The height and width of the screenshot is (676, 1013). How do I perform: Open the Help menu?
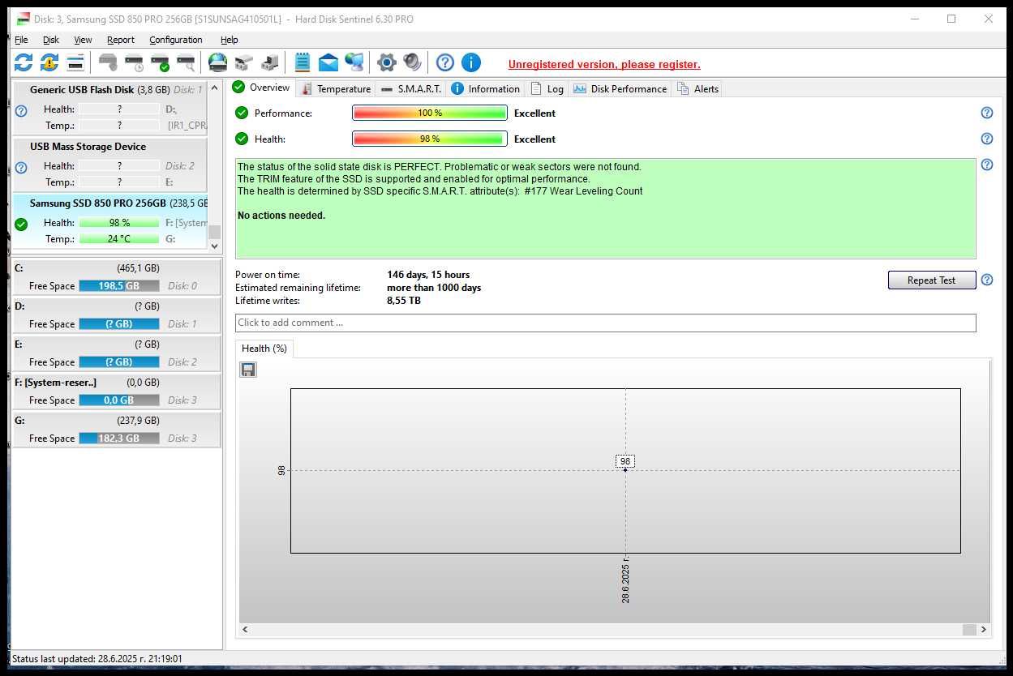(230, 40)
